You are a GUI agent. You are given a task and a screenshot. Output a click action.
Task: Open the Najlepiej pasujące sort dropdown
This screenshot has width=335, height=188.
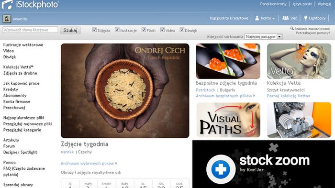coord(264,37)
